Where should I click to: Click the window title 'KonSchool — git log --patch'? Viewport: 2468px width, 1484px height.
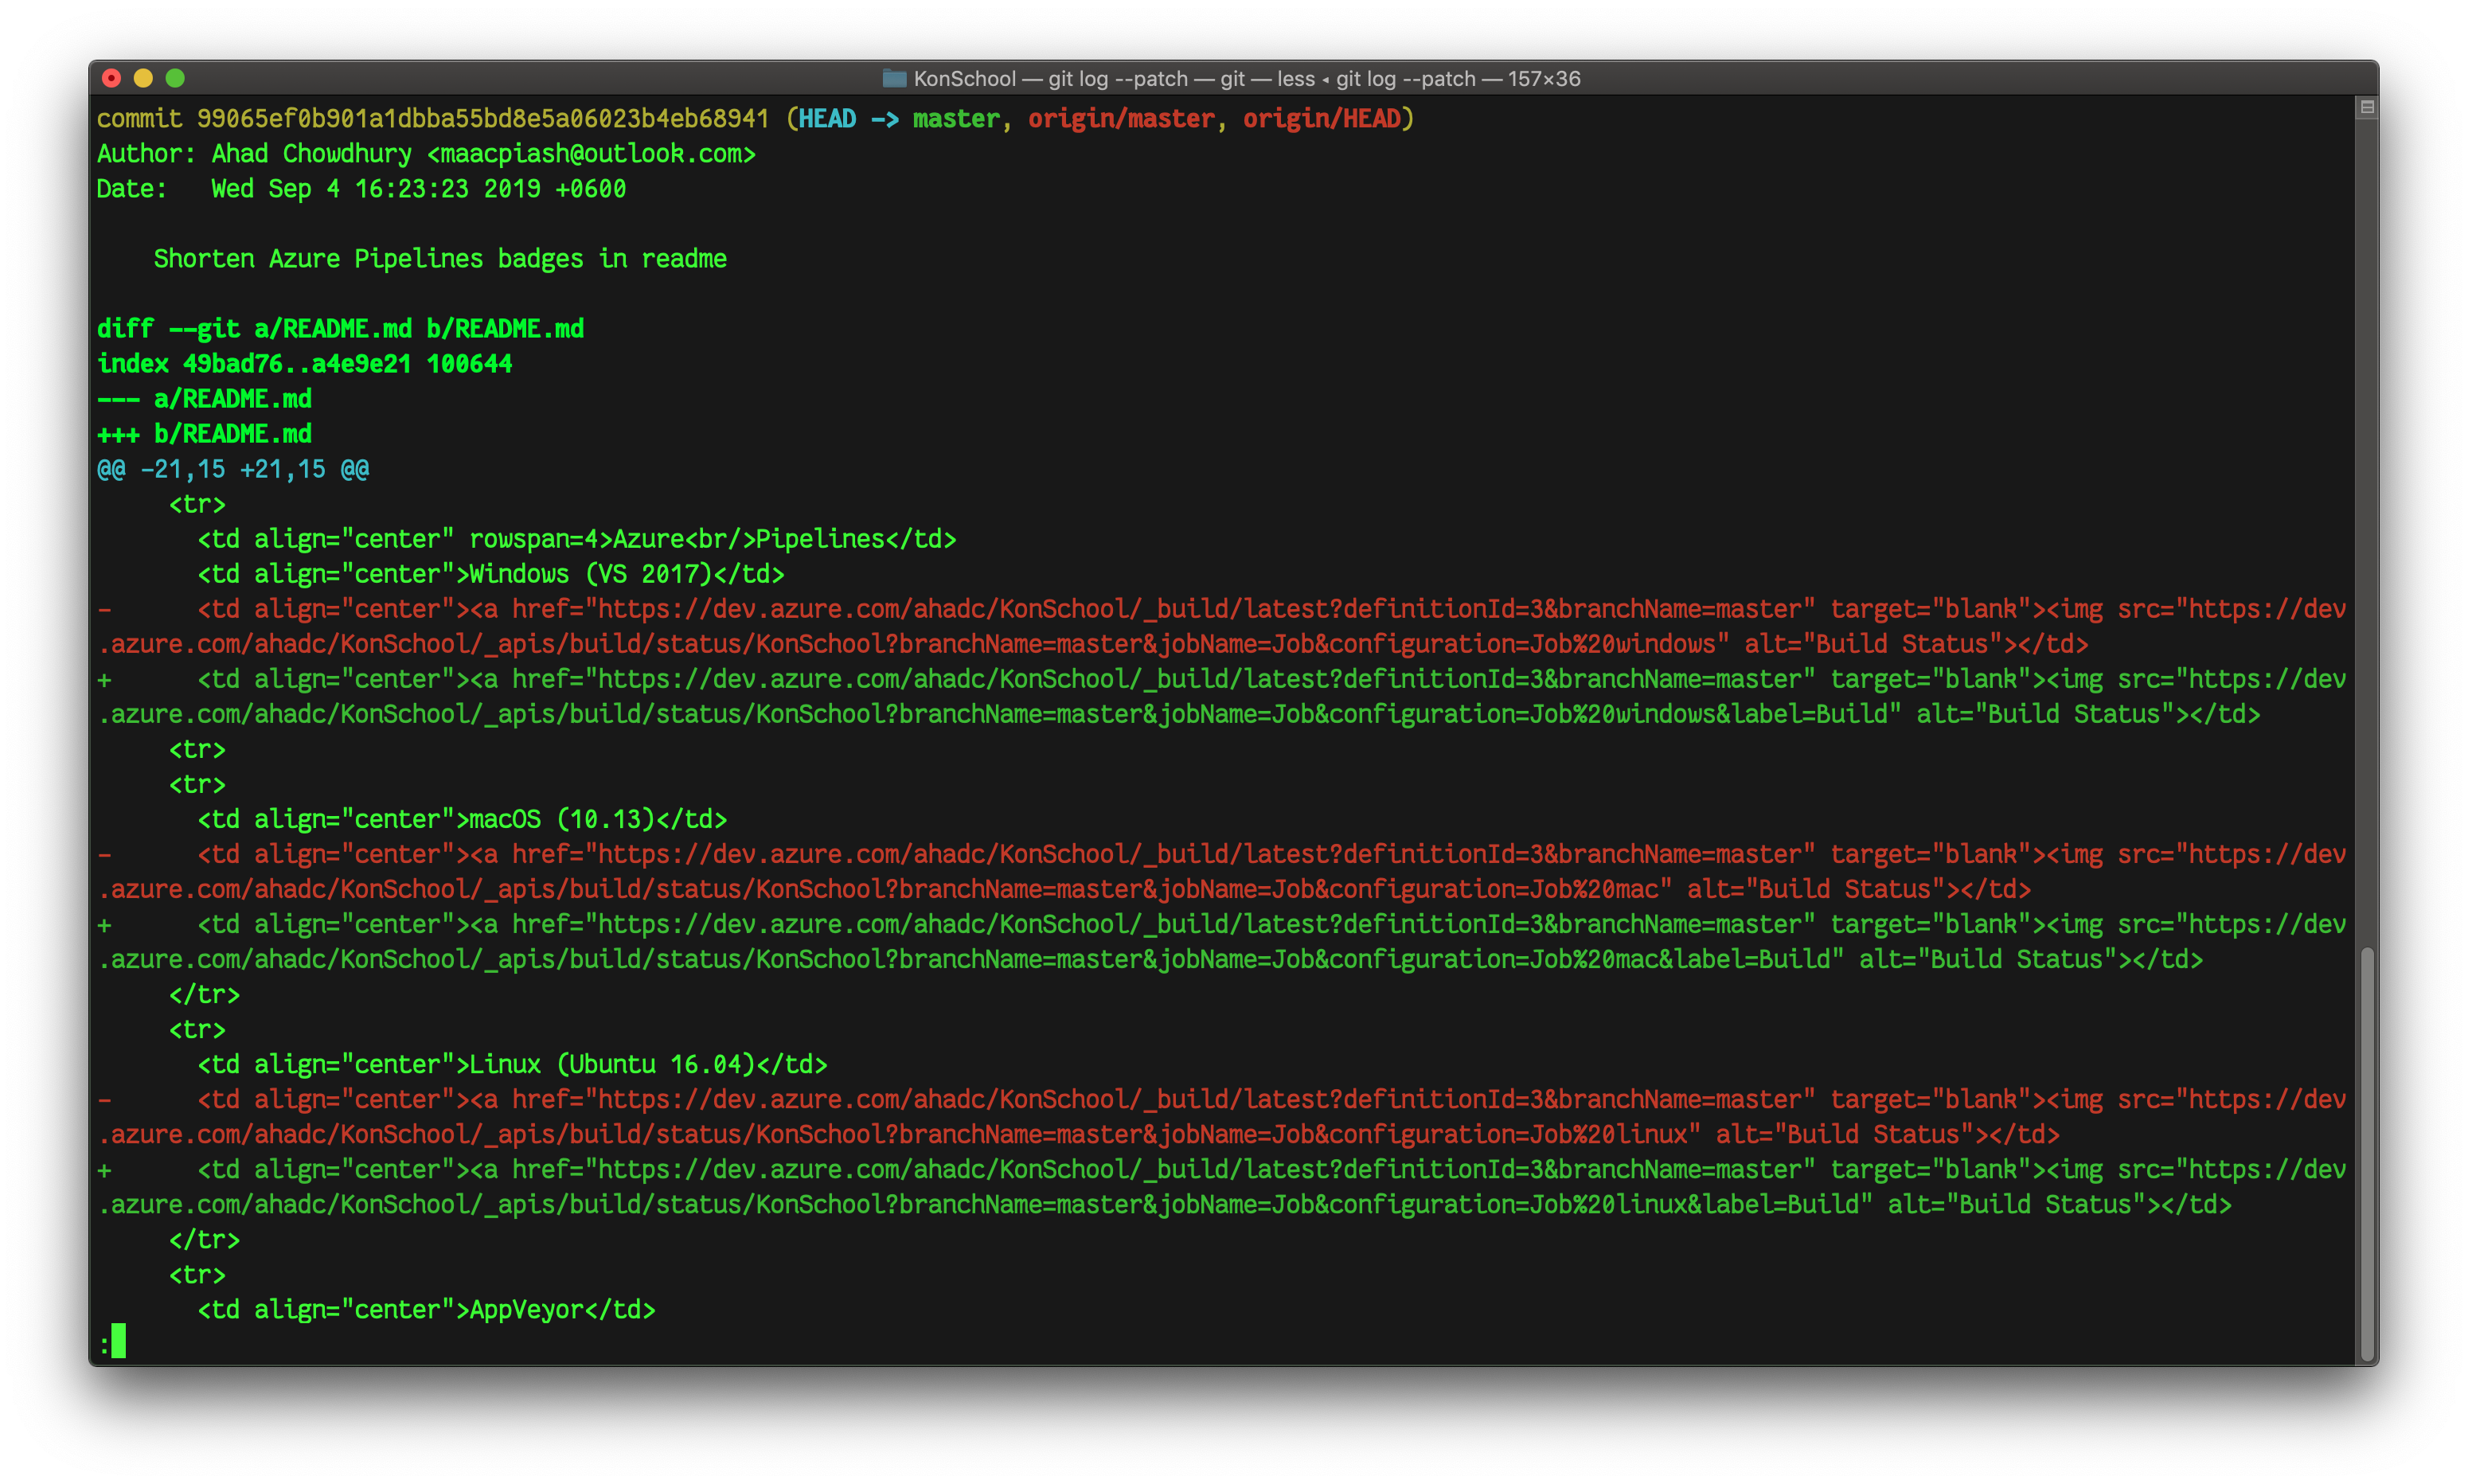point(1050,78)
